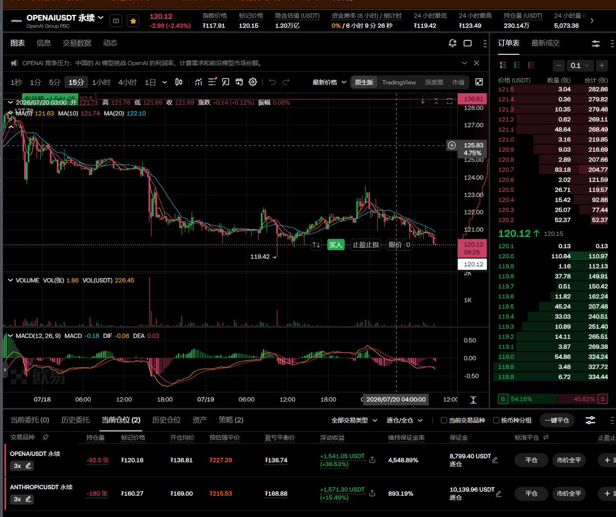Close the OPENAI news announcement banner
Image resolution: width=616 pixels, height=517 pixels.
[x=477, y=63]
